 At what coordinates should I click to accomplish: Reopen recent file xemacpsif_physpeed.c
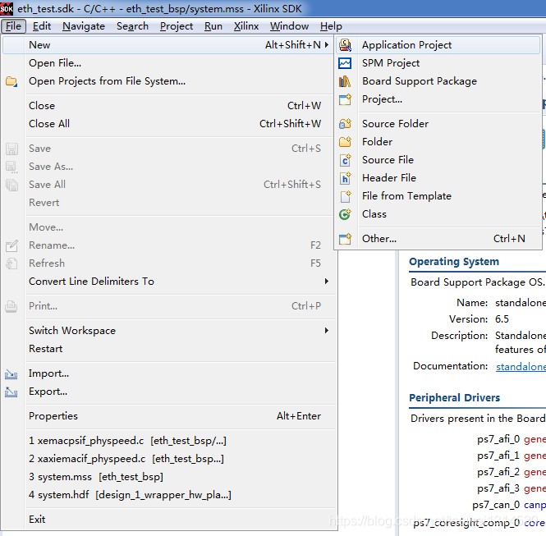169,441
